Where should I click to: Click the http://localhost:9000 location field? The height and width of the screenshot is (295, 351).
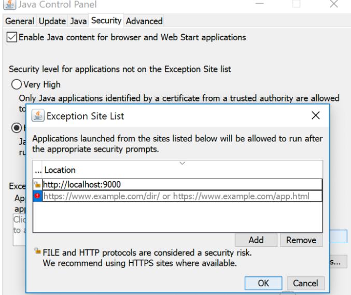(x=182, y=185)
